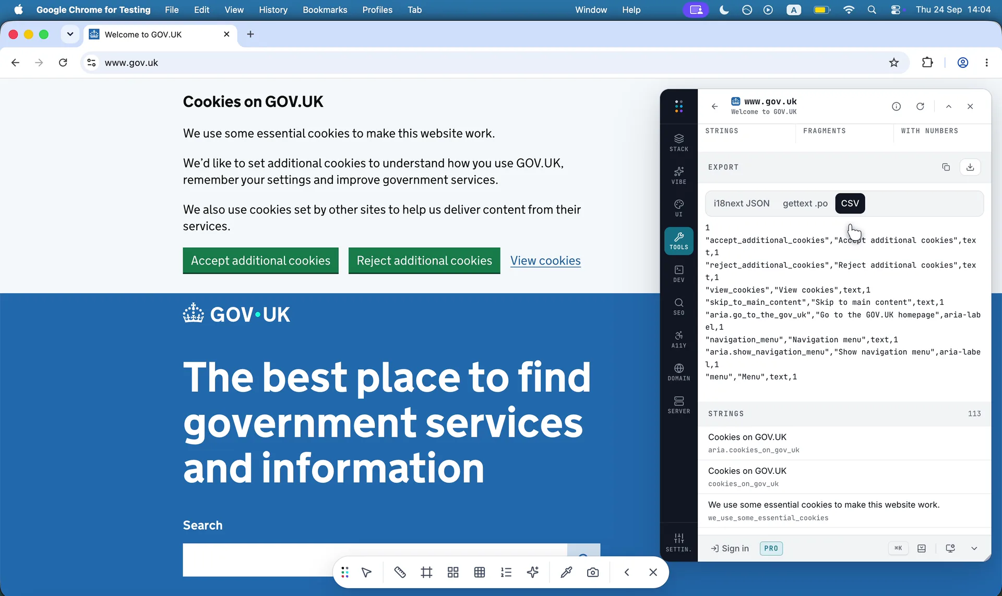Open the Vibe panel in sidebar

pyautogui.click(x=678, y=175)
